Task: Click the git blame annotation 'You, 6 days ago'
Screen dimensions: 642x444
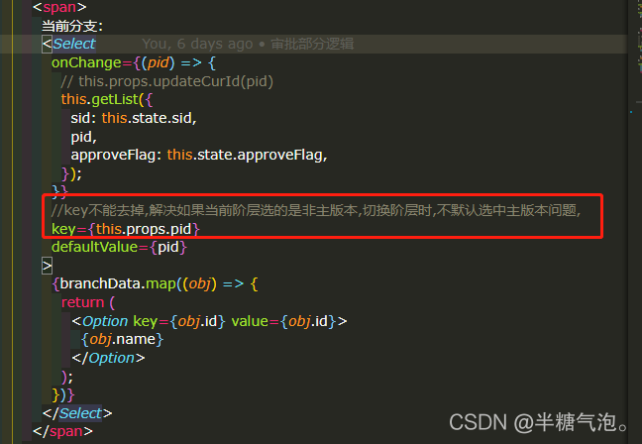Action: (197, 44)
